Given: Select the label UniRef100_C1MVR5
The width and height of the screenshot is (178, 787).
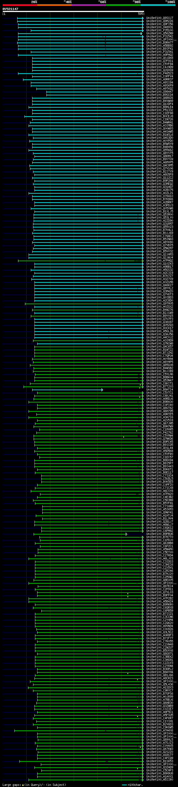Looking at the screenshot, I should pos(160,430).
